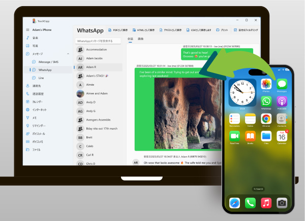This screenshot has height=221, width=305.
Task: Select the Brett chat
Action: click(x=98, y=137)
